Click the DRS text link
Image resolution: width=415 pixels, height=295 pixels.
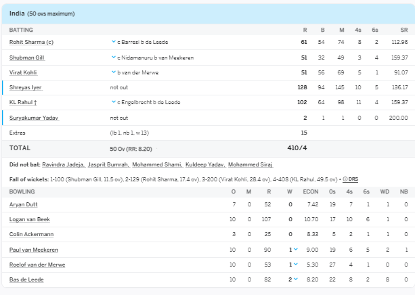353,179
